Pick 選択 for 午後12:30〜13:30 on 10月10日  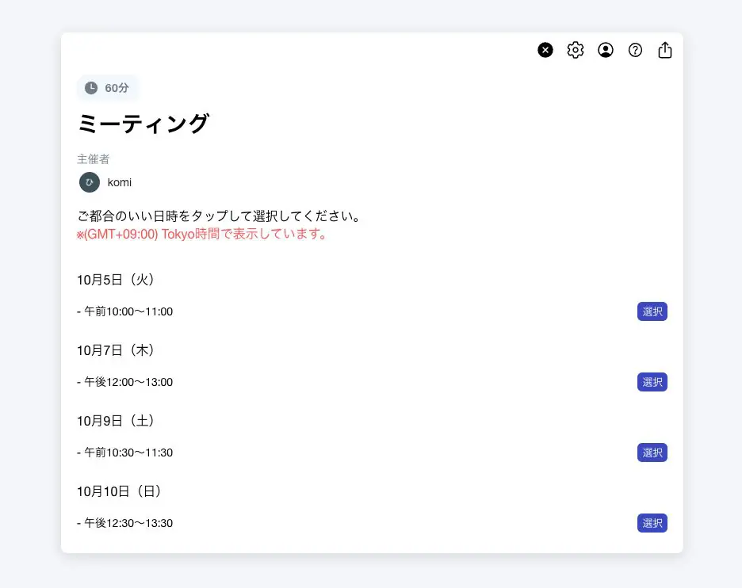pyautogui.click(x=652, y=523)
